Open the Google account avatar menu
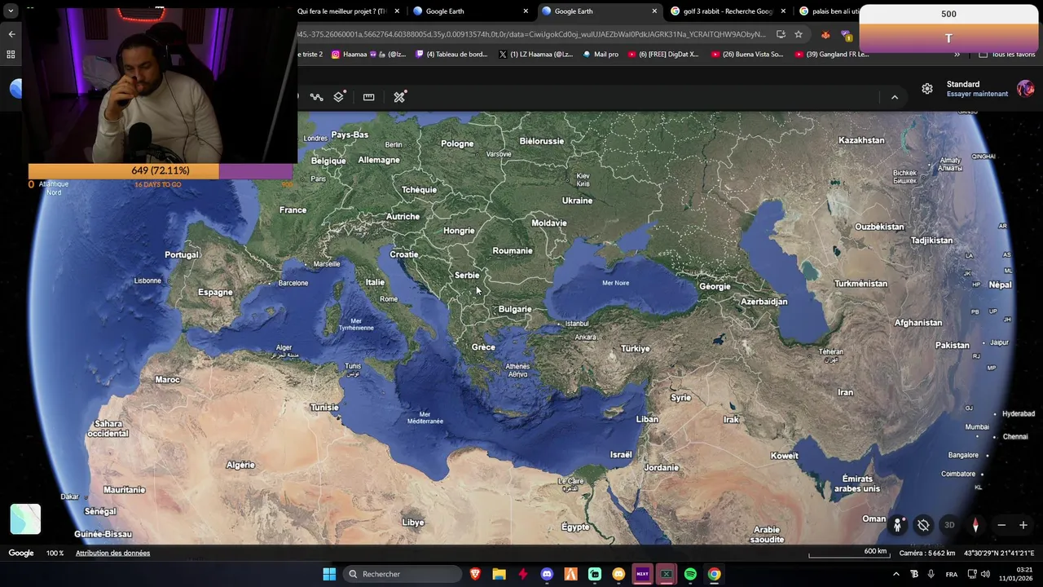Screen dimensions: 1043x587 pyautogui.click(x=1025, y=89)
